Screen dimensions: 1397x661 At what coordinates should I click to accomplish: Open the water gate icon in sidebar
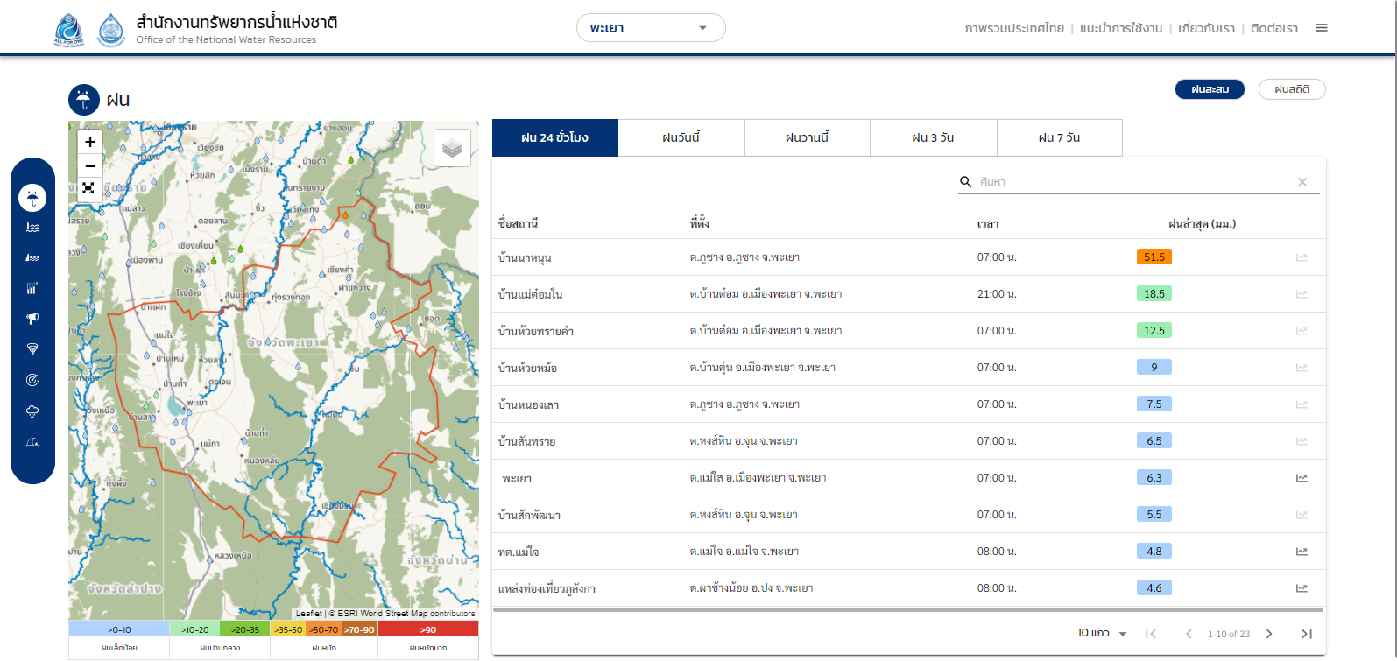(32, 288)
